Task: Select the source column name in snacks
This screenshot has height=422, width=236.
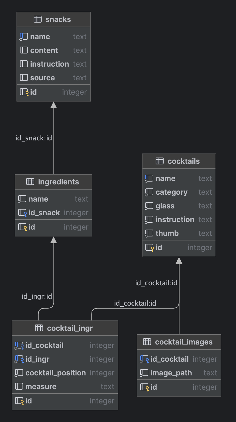Action: pos(42,78)
